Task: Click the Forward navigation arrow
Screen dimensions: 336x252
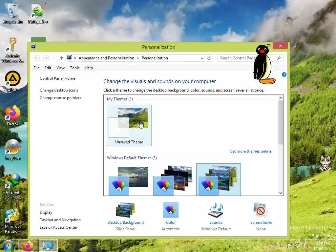Action: point(46,58)
